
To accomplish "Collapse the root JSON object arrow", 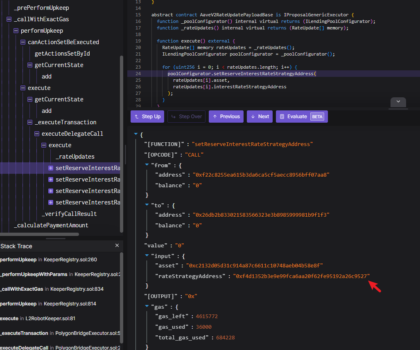I will click(x=135, y=135).
